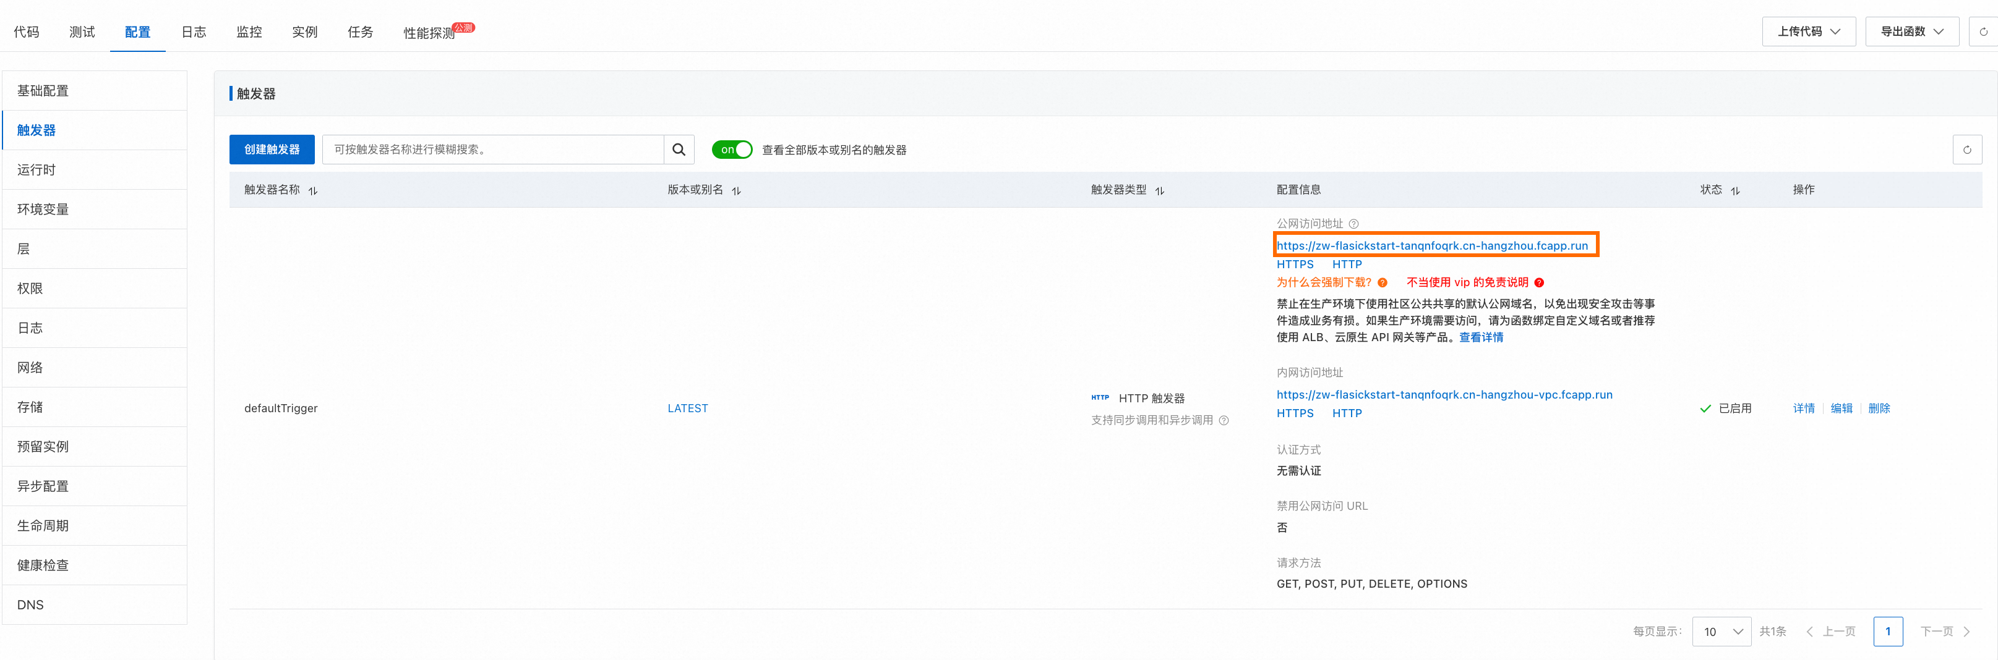Click 删除 for defaultTrigger
The width and height of the screenshot is (1998, 660).
click(1879, 408)
